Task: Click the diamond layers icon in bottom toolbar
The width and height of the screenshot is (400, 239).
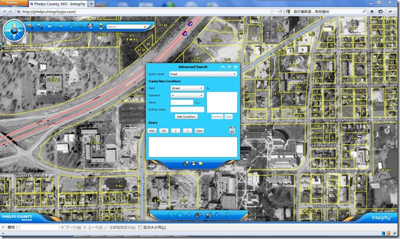Action: pyautogui.click(x=170, y=215)
